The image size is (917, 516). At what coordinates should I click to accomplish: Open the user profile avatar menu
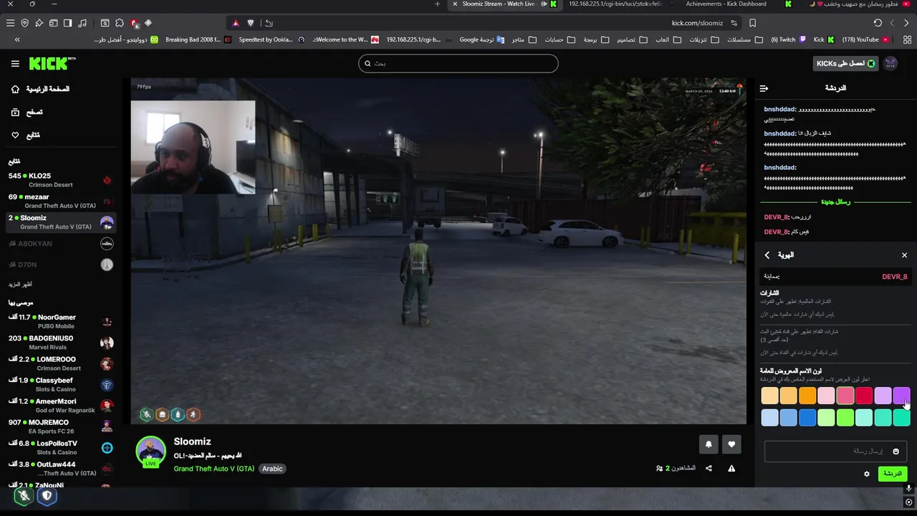pyautogui.click(x=890, y=64)
